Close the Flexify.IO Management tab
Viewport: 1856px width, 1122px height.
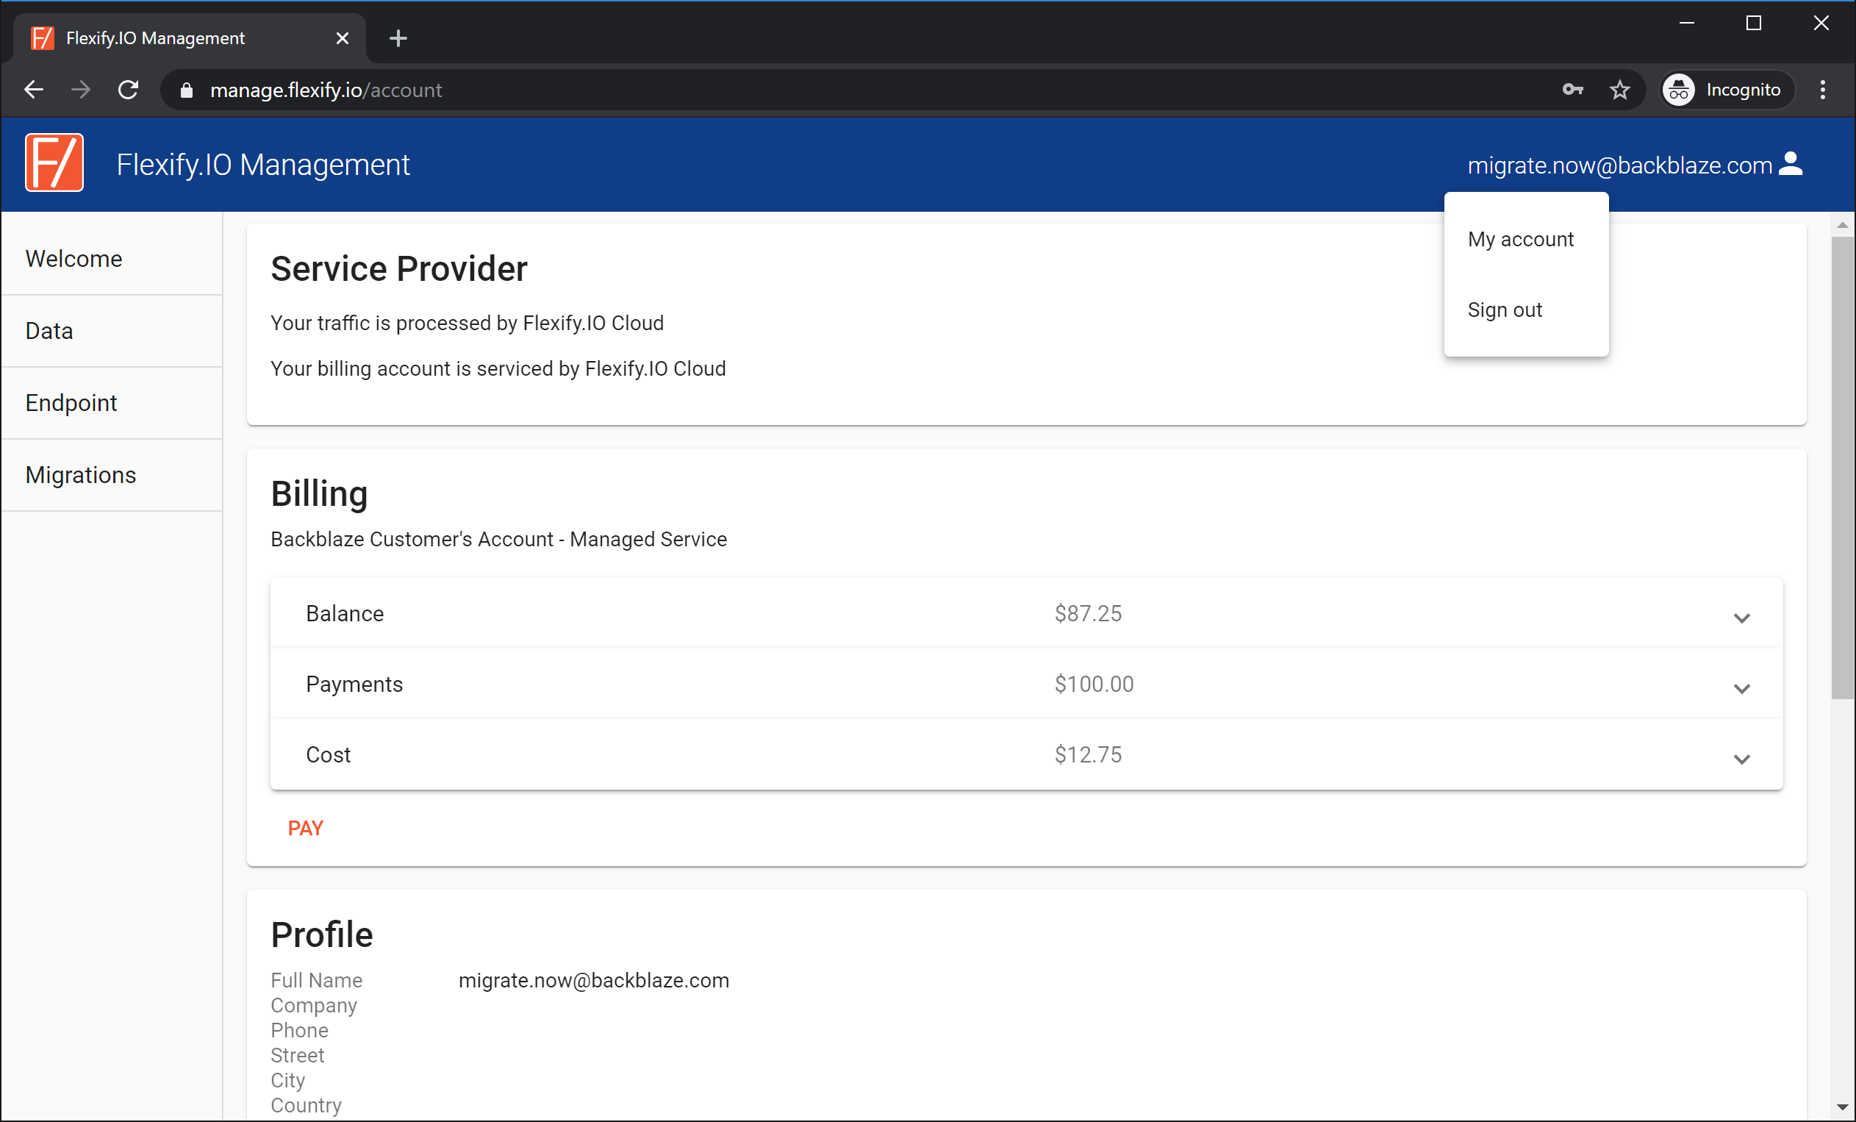(342, 37)
